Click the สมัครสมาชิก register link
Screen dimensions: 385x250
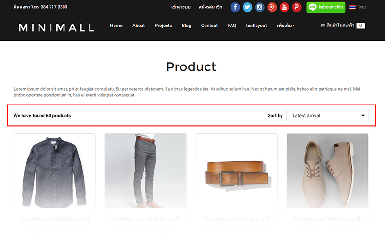210,7
